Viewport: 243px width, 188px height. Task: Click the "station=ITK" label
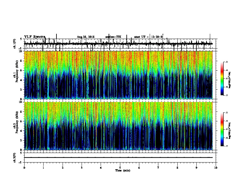113,37
